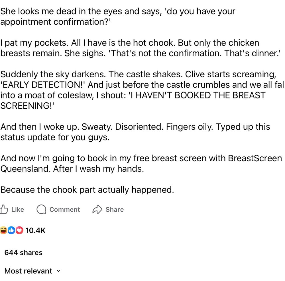Click the Like button label

pos(18,210)
